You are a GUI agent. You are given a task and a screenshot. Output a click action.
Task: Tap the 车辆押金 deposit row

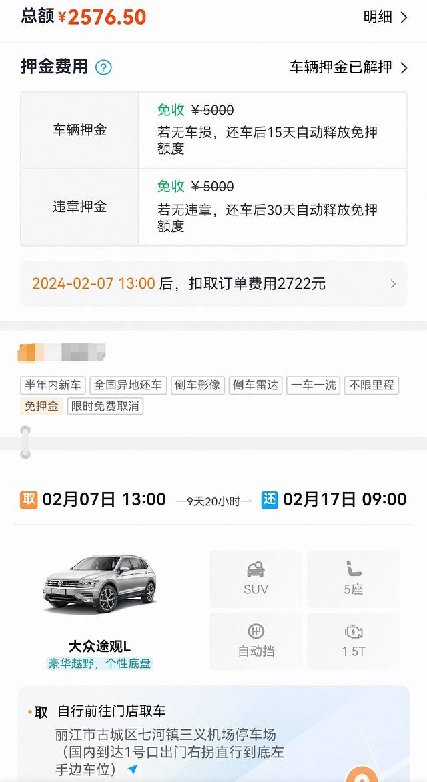coord(213,131)
